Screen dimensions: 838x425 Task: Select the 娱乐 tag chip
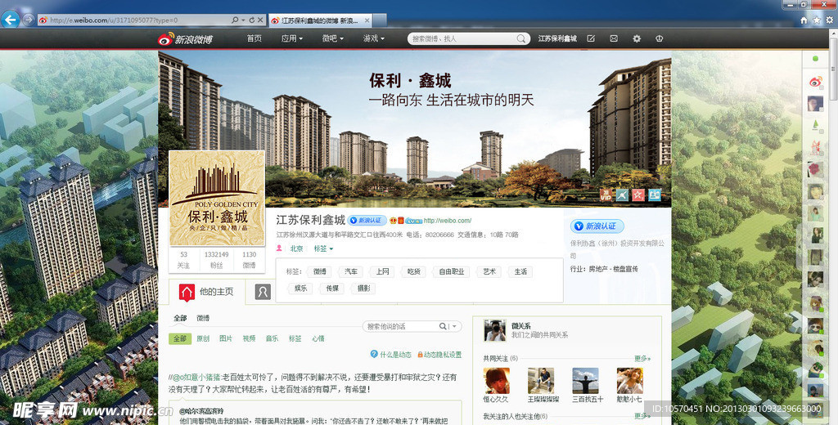pos(301,288)
